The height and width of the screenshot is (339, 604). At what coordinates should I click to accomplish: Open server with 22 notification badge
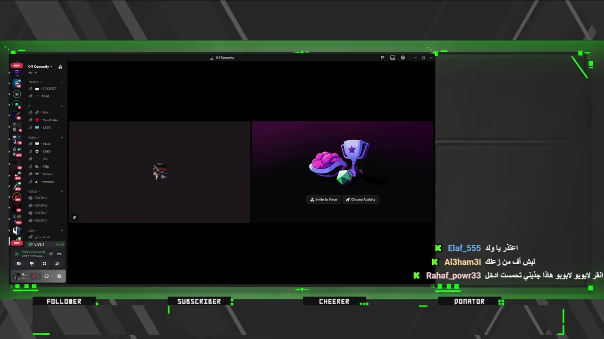tap(17, 163)
